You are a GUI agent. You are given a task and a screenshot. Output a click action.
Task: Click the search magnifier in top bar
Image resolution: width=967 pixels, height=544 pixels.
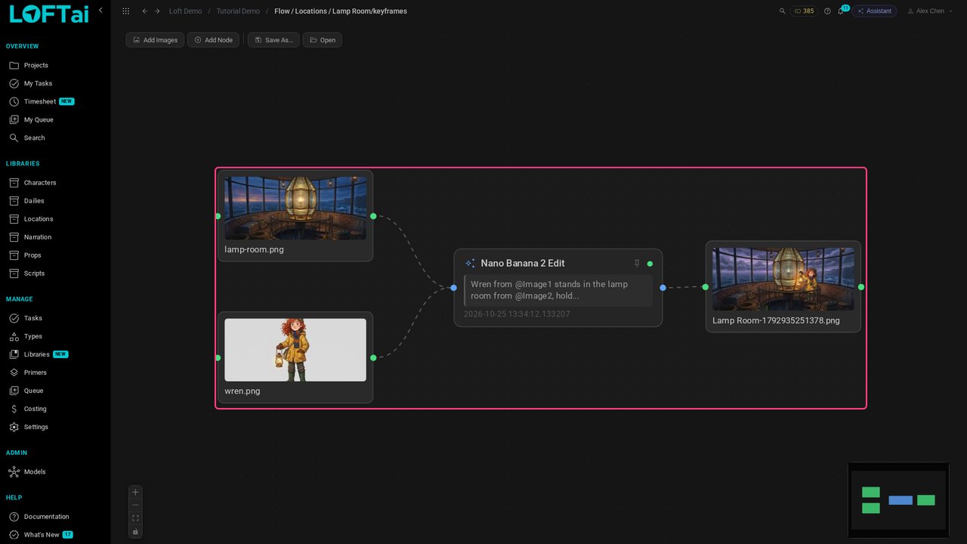pyautogui.click(x=782, y=11)
